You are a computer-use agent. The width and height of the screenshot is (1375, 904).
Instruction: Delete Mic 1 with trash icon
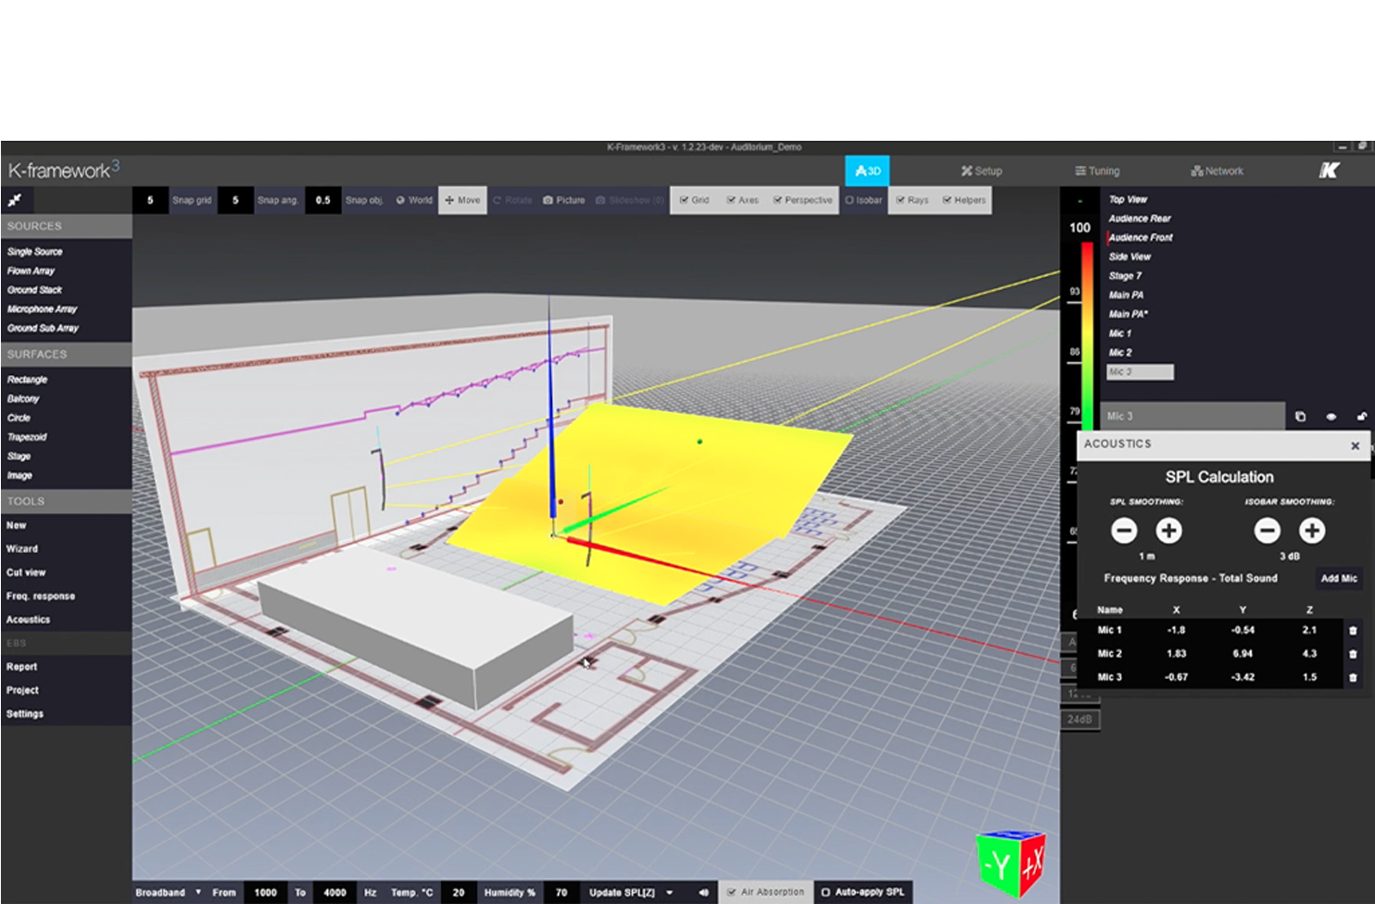[1353, 631]
